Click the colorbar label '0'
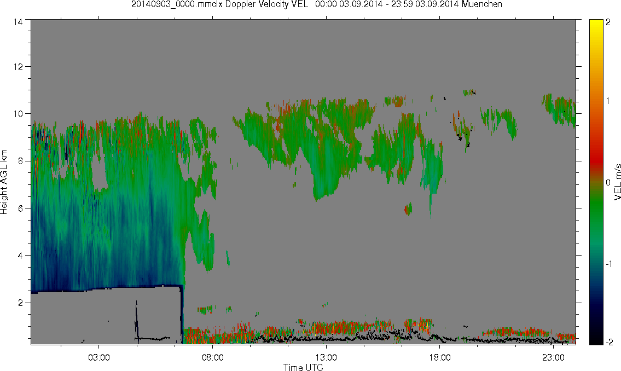Viewport: 621px width, 371px height. [x=608, y=183]
